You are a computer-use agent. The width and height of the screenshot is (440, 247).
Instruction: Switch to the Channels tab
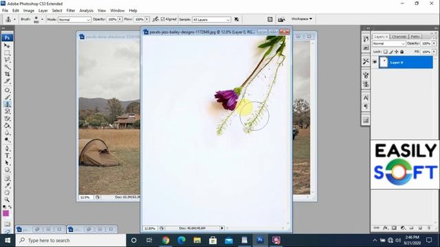(x=399, y=36)
